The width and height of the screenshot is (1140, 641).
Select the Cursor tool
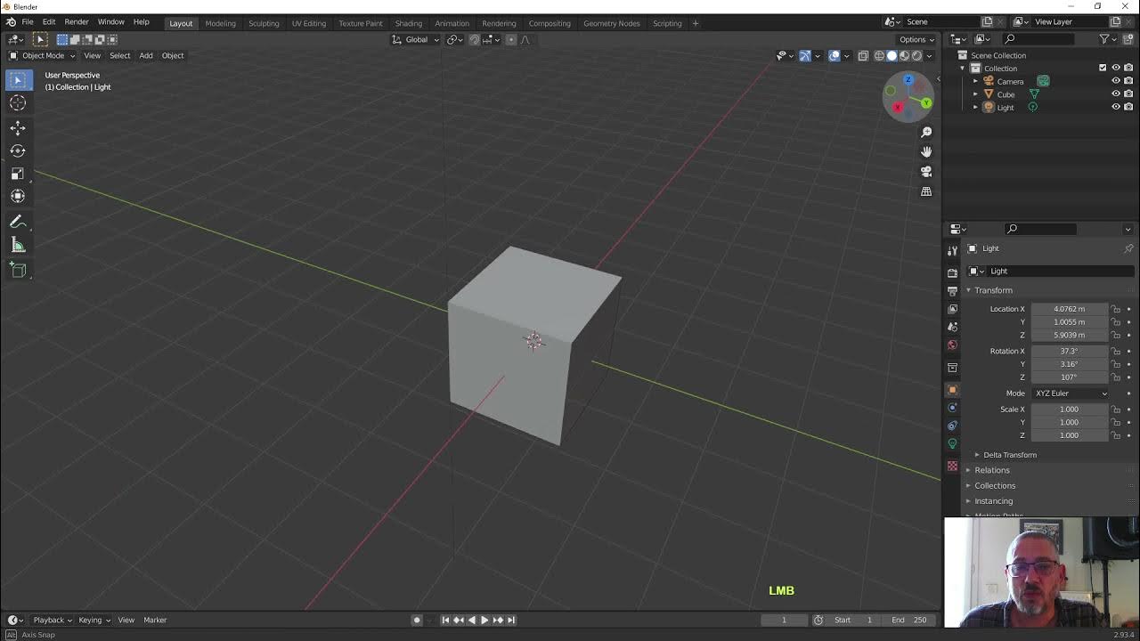18,103
